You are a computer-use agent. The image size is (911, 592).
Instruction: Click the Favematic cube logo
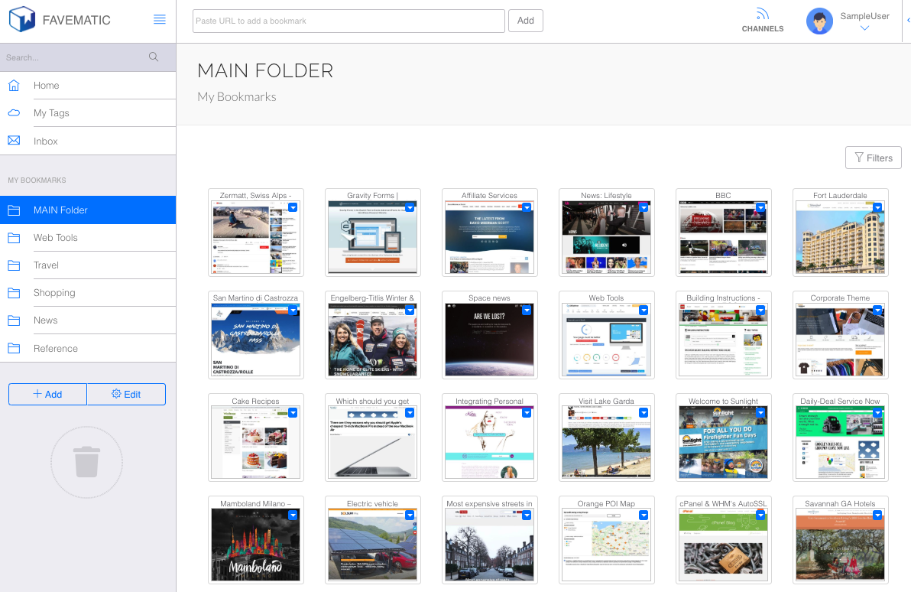22,20
